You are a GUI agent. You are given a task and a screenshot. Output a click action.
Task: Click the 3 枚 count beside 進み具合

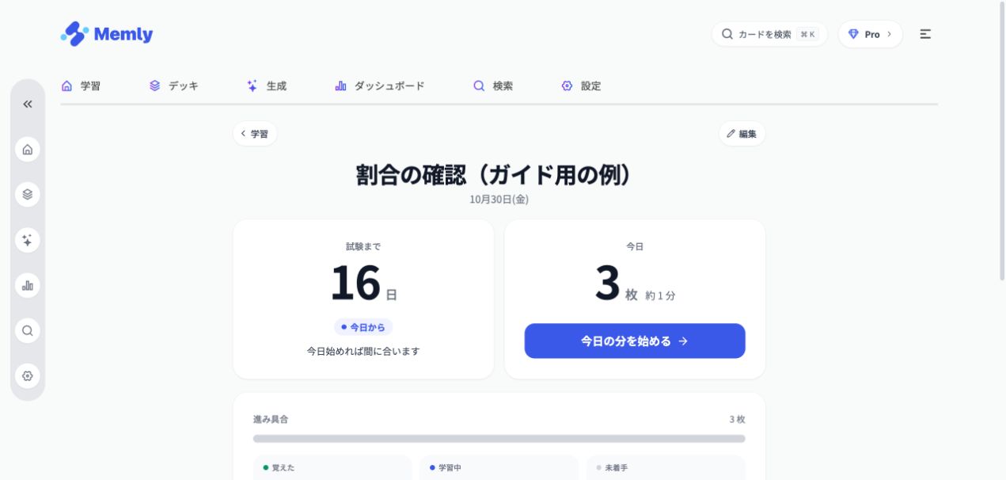click(737, 419)
